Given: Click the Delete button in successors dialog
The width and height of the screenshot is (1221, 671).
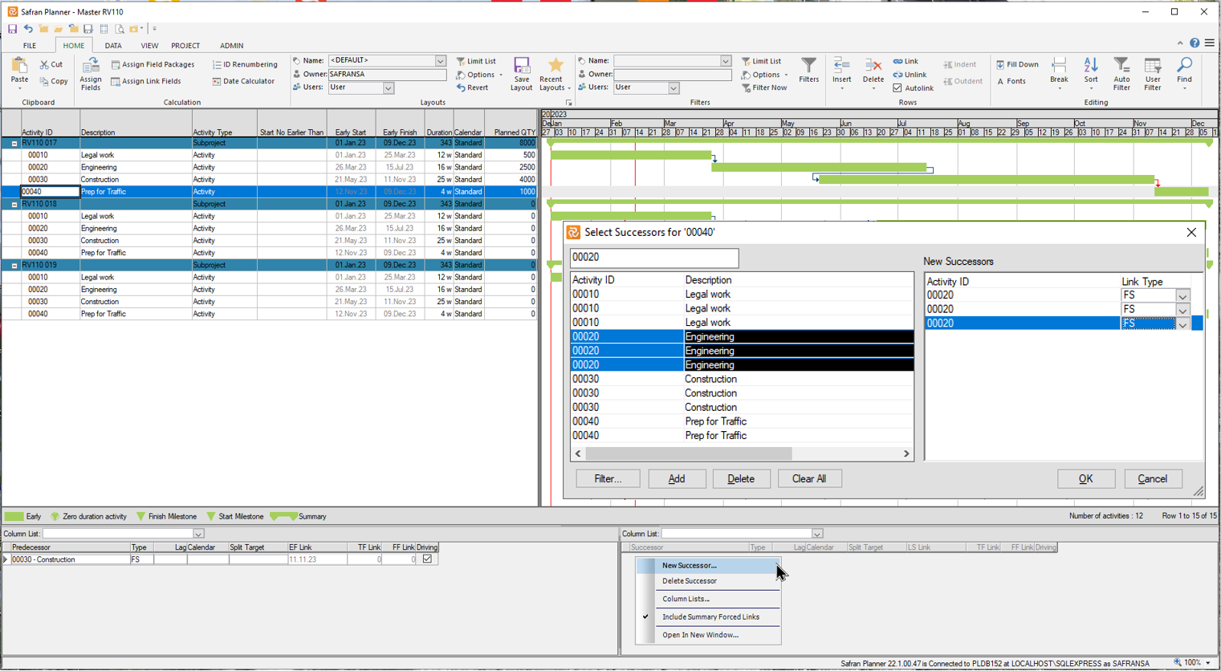Looking at the screenshot, I should [x=741, y=479].
